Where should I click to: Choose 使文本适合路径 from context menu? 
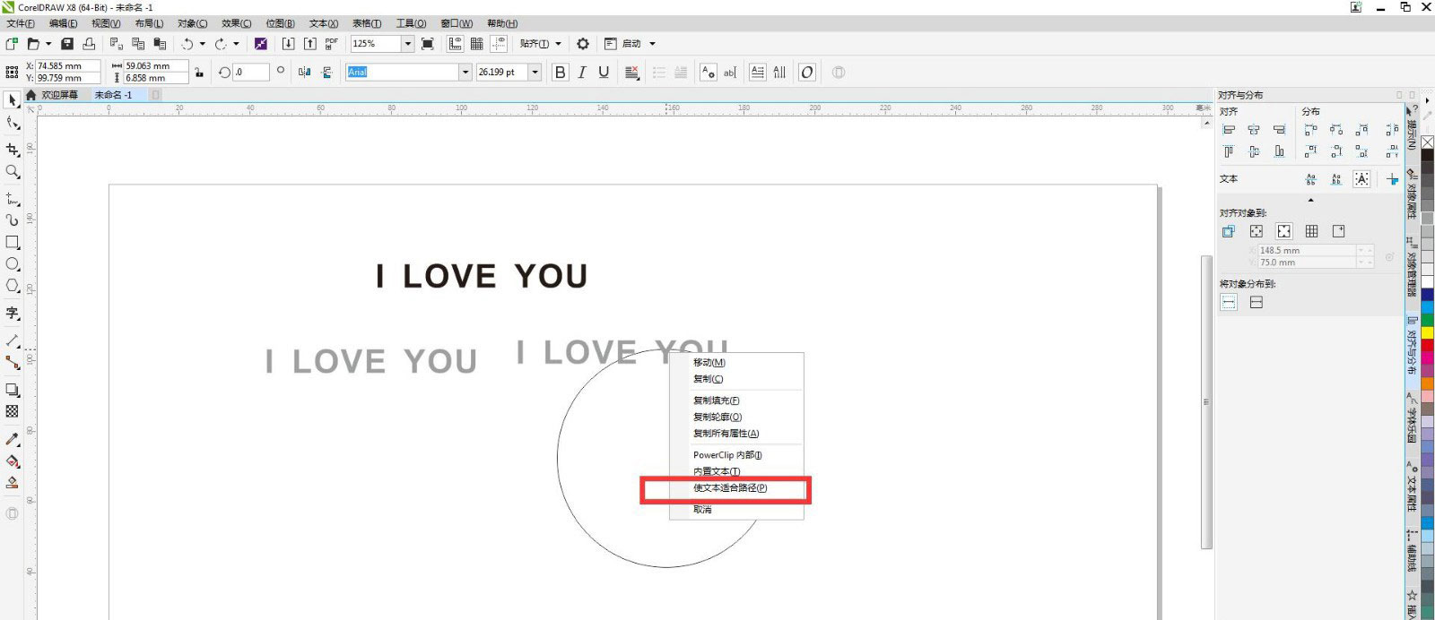point(730,488)
